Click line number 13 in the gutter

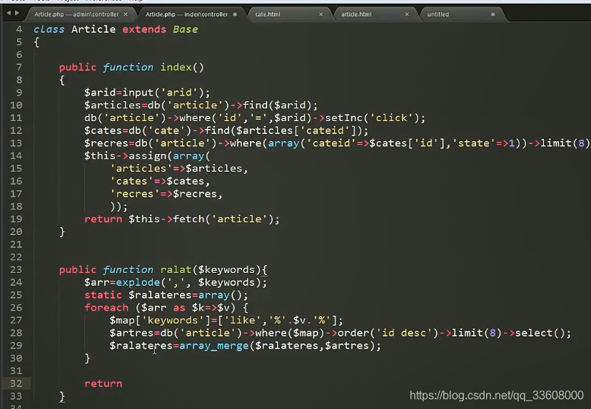(x=16, y=143)
